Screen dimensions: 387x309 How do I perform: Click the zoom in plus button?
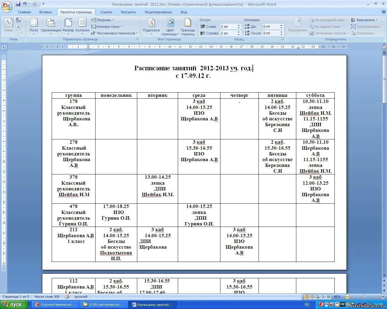pyautogui.click(x=383, y=297)
